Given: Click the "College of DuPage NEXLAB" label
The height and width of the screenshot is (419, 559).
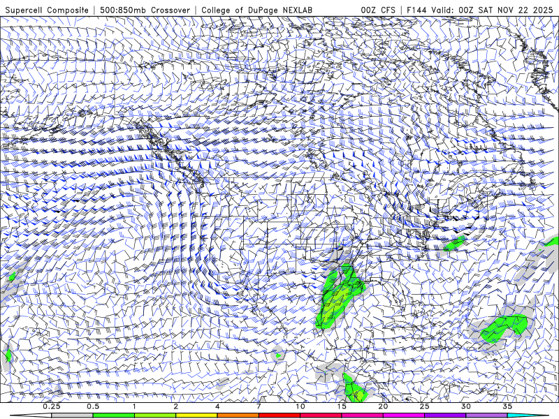Looking at the screenshot, I should click(256, 10).
